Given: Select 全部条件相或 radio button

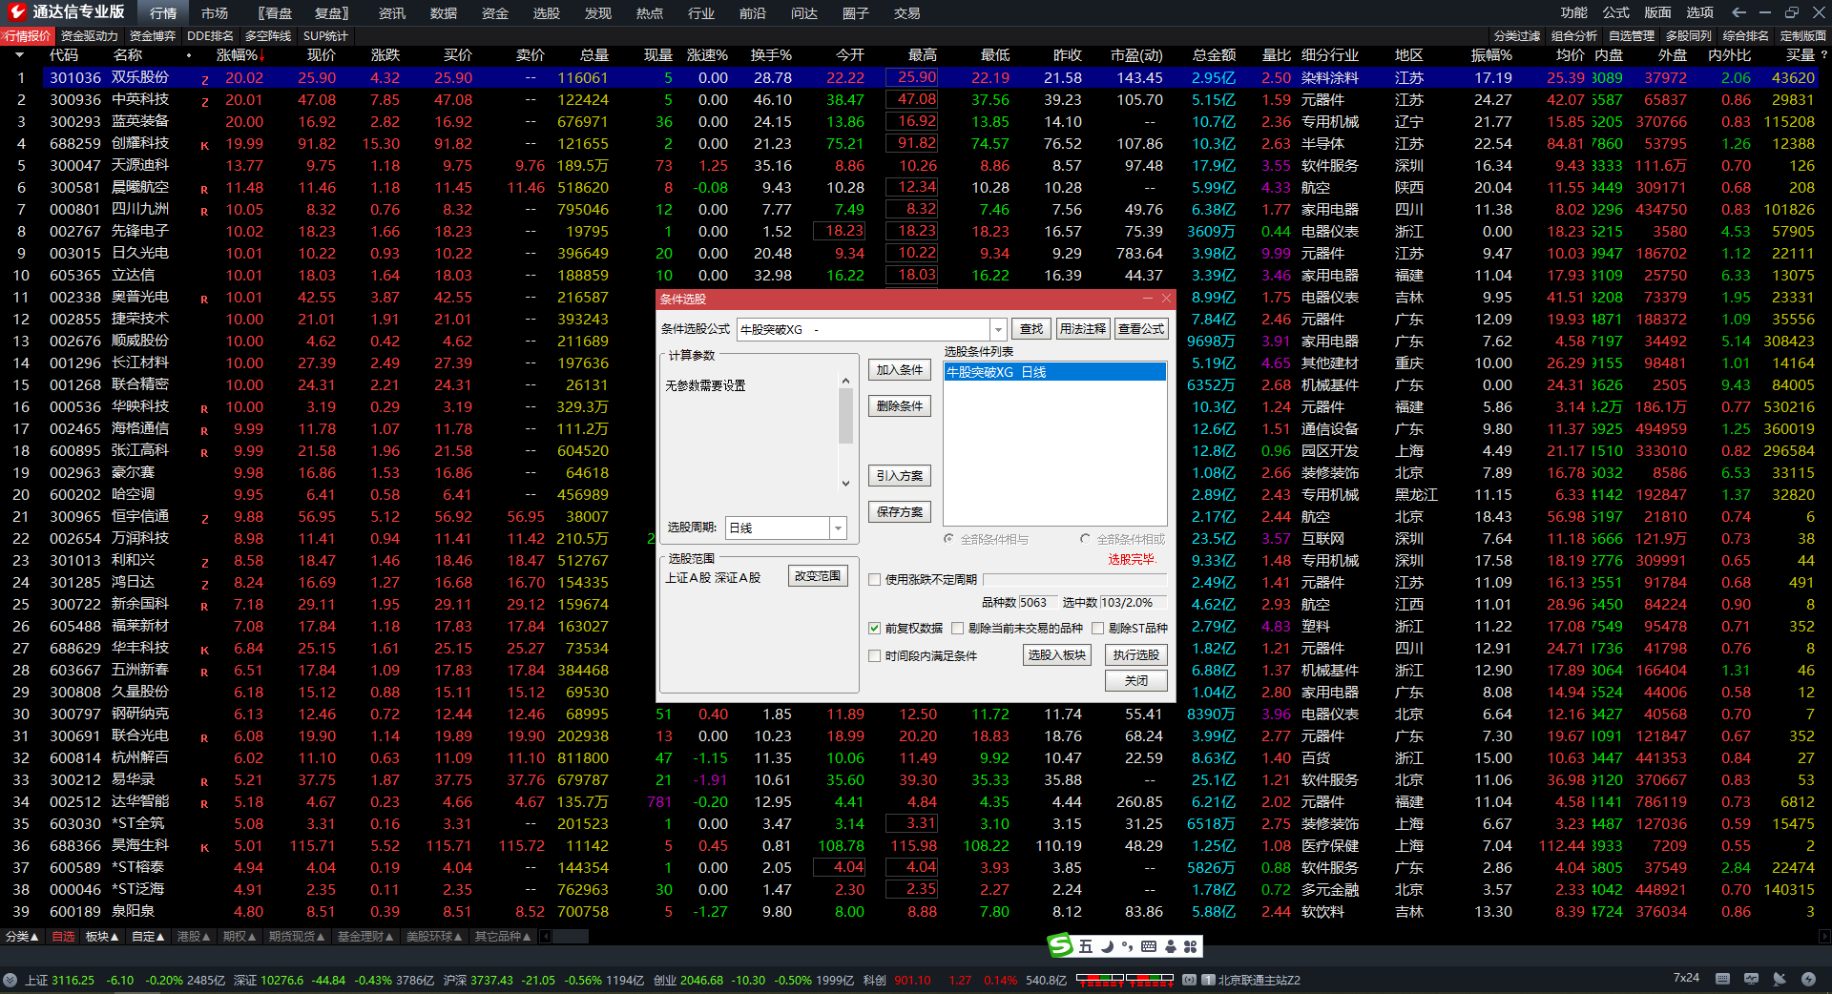Looking at the screenshot, I should tap(1085, 539).
